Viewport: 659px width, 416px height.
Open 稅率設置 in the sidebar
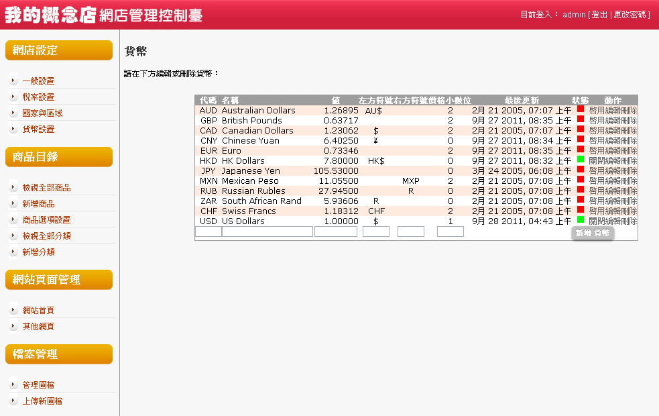(x=38, y=97)
